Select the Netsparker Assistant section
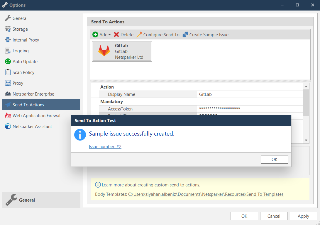 pos(32,126)
